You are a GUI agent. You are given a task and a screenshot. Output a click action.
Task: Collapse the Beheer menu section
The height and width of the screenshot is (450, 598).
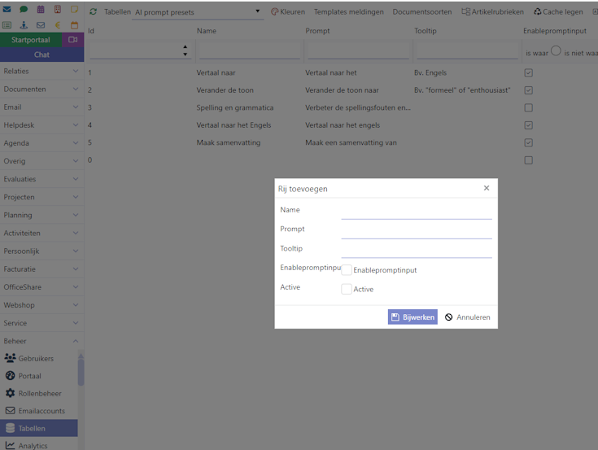[41, 341]
